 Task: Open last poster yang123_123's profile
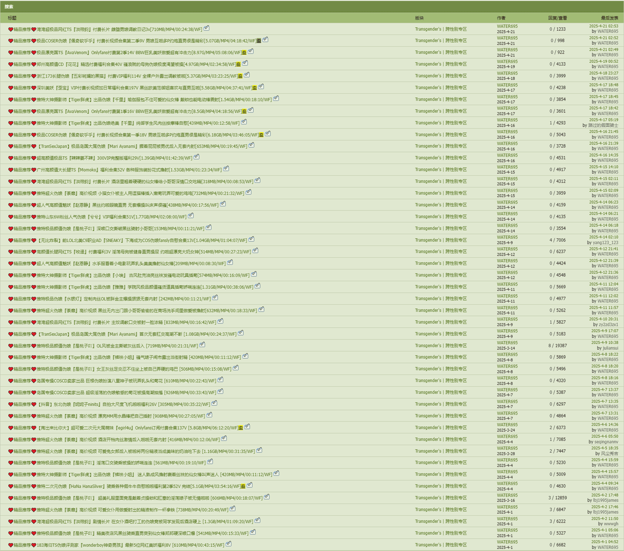tap(605, 243)
